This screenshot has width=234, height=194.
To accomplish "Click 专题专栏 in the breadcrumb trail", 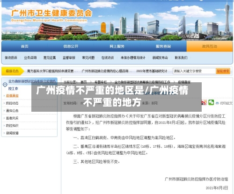I will pos(101,82).
